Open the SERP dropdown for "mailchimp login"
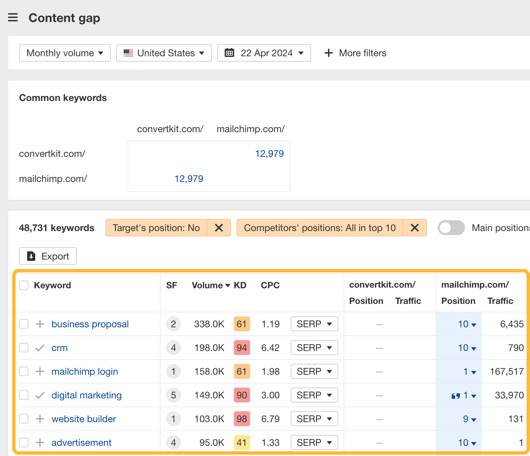 click(314, 371)
